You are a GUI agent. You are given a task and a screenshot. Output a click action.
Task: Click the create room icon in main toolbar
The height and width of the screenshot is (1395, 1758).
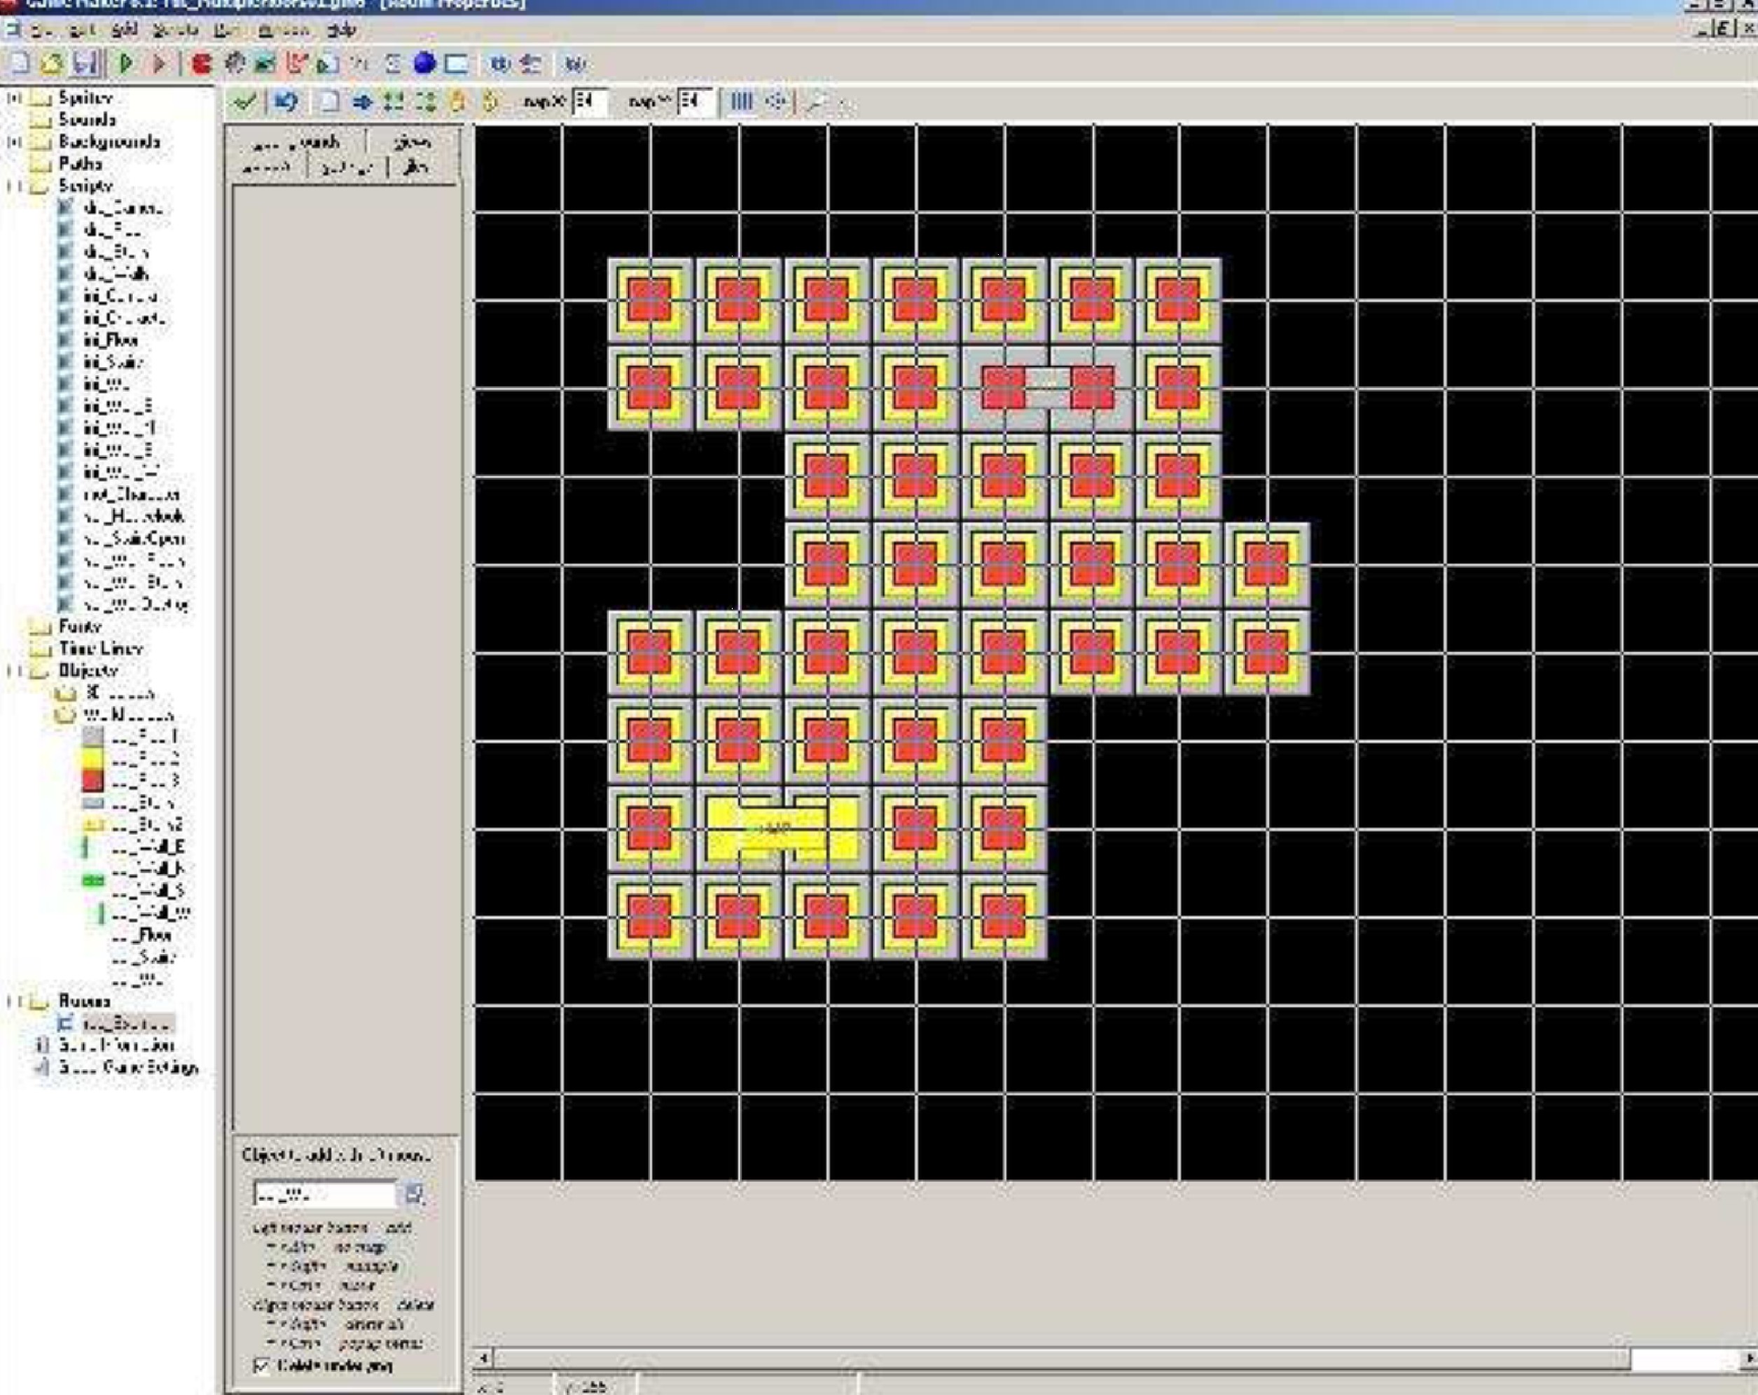click(x=456, y=63)
